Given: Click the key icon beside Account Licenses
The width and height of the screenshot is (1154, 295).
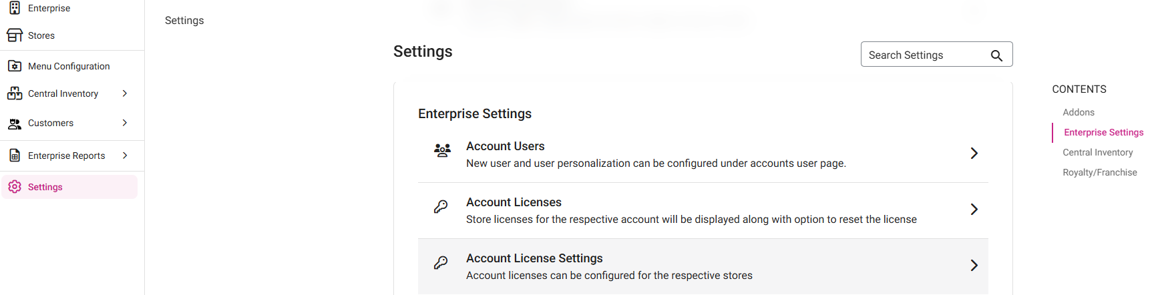Looking at the screenshot, I should pyautogui.click(x=441, y=207).
